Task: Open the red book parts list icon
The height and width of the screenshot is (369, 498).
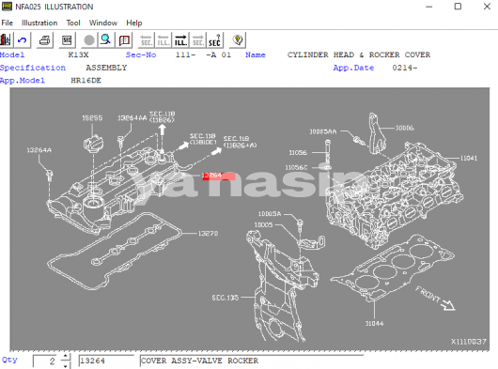Action: coord(124,40)
